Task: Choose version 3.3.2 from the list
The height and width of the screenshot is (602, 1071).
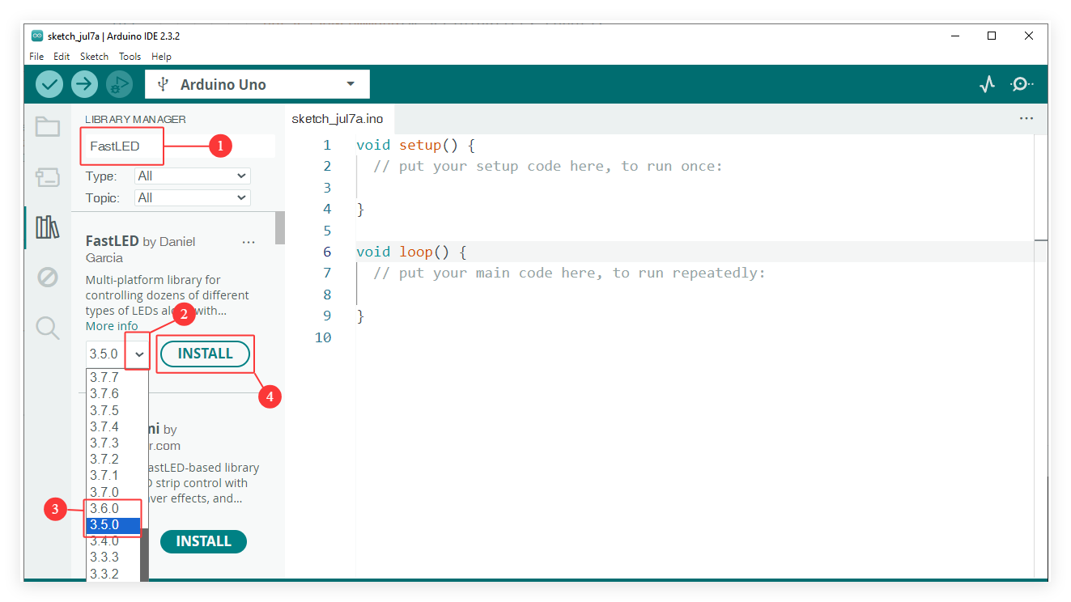Action: (x=113, y=574)
